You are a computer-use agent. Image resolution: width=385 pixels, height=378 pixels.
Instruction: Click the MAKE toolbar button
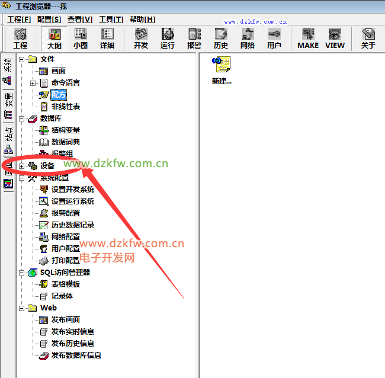coord(308,39)
